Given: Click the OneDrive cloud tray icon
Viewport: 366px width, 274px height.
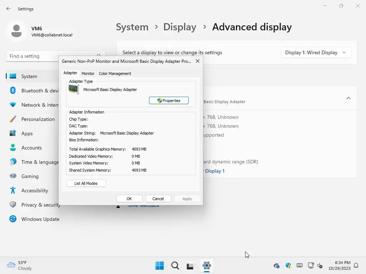Looking at the screenshot, I should click(x=277, y=265).
